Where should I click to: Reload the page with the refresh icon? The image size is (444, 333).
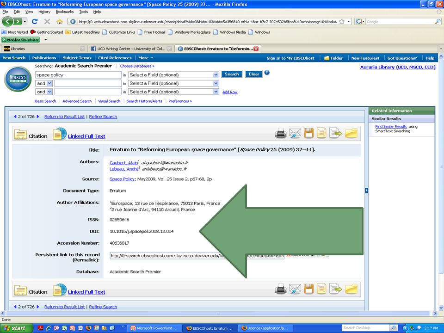[x=35, y=22]
